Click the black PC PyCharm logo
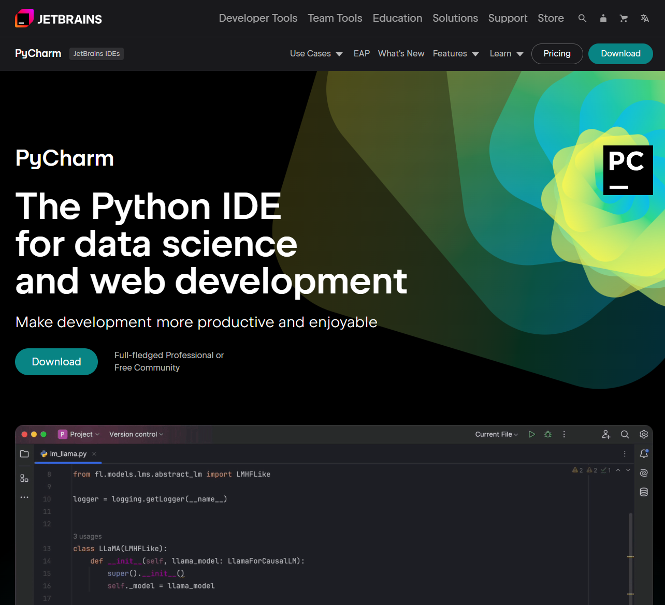Screen dimensions: 665x605 point(628,170)
